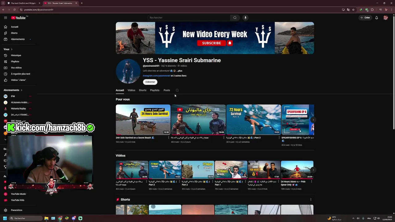395x222 pixels.
Task: Close the 'The best ChatBot and Widgets' tab
Action: point(39,3)
